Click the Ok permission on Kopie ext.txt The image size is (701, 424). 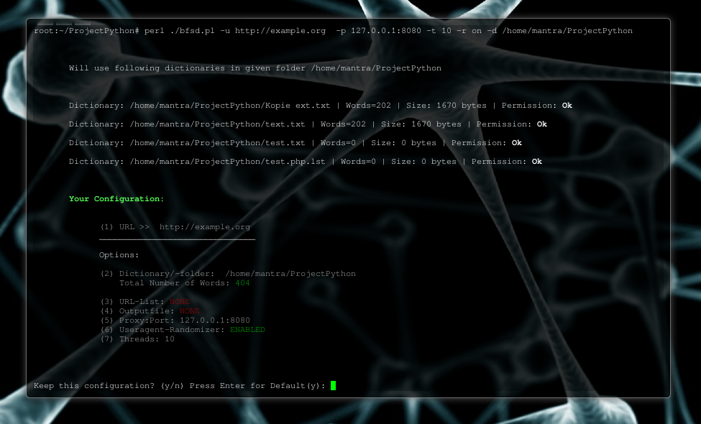coord(567,106)
